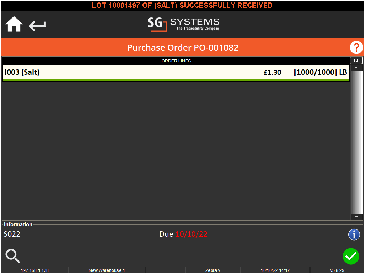Click supplier code S022 in Information
Viewport: 365px width, 274px height.
click(x=12, y=234)
